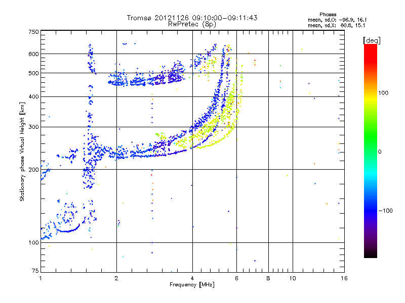Click the plot title 'Tromsø 20121126 09:10:00-09:11:43'
Viewport: 405px width, 303px height.
[192, 18]
